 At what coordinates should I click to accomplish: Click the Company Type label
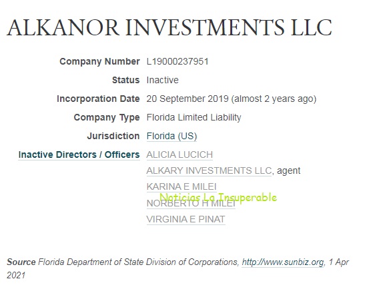[107, 117]
